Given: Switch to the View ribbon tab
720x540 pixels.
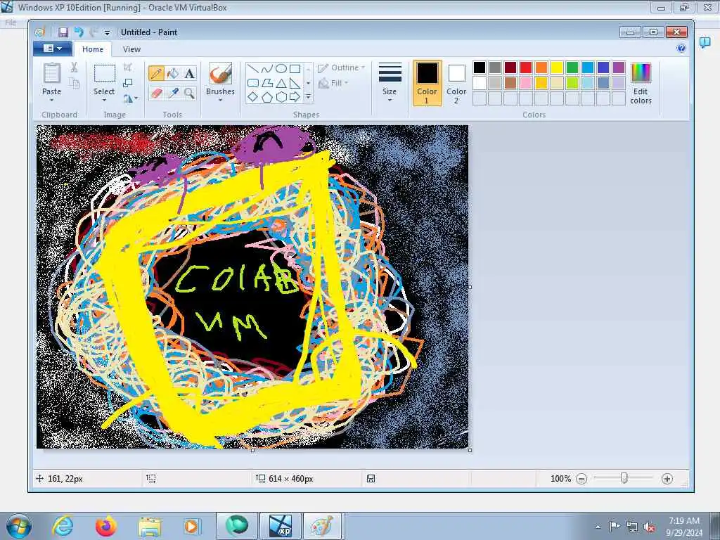Looking at the screenshot, I should point(131,49).
